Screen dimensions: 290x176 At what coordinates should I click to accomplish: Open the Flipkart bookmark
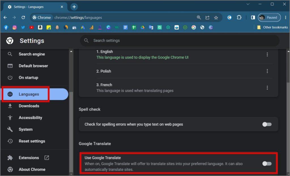(x=49, y=27)
